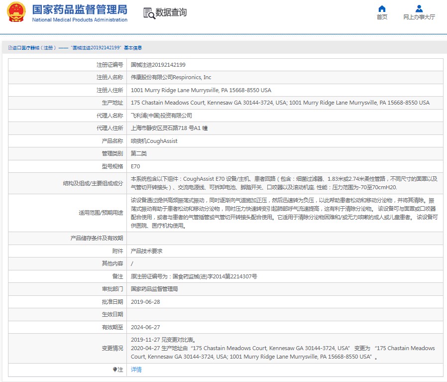This screenshot has width=447, height=382.
Task: Select breadcrumb text 进口医疗器械（注册）
Action: pyautogui.click(x=34, y=48)
